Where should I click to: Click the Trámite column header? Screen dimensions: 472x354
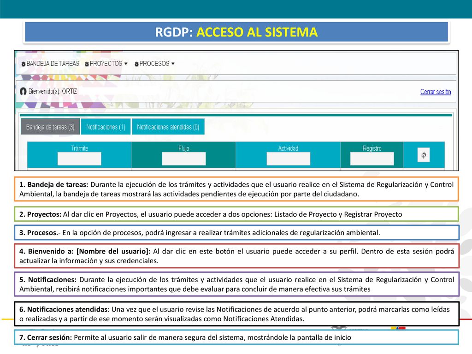click(x=79, y=148)
